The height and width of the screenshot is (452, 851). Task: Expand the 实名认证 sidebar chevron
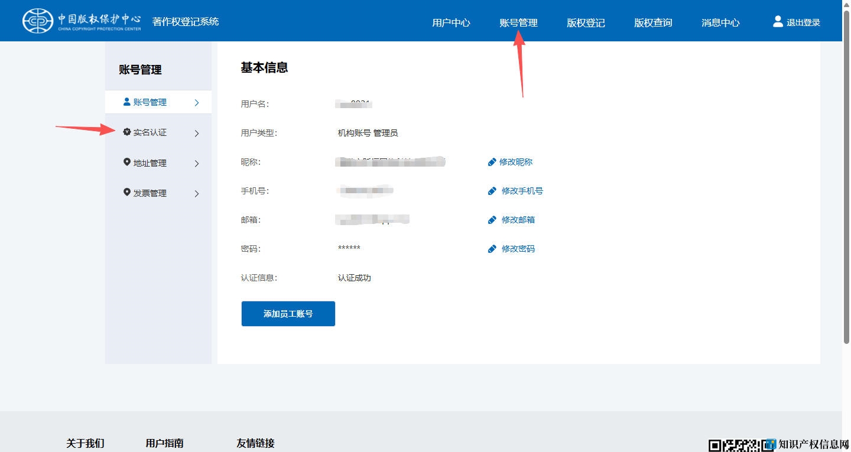pos(197,134)
